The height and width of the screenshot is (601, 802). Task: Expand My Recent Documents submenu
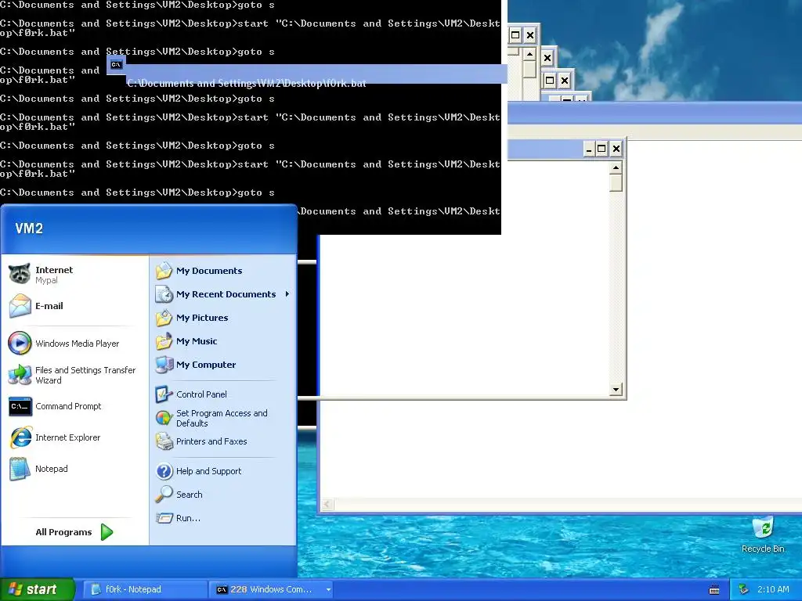coord(223,294)
